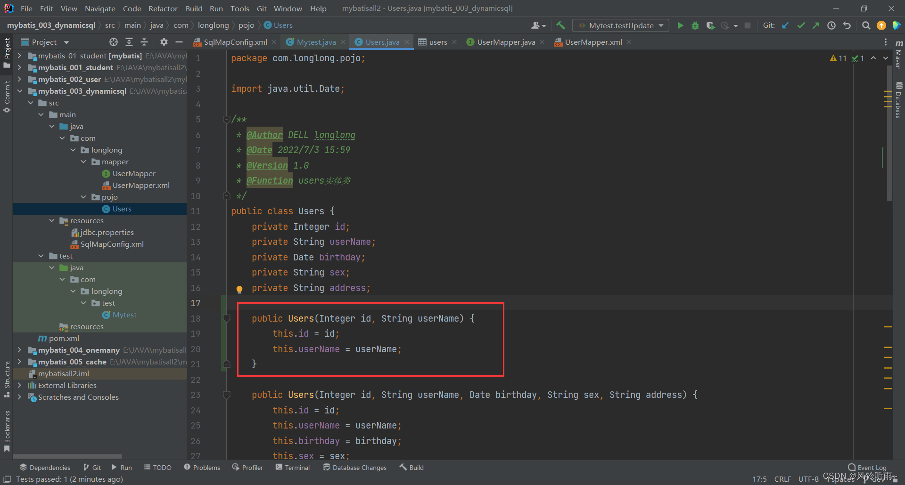Collapse mybatis_003_dynamicsql module
Image resolution: width=905 pixels, height=485 pixels.
point(19,91)
